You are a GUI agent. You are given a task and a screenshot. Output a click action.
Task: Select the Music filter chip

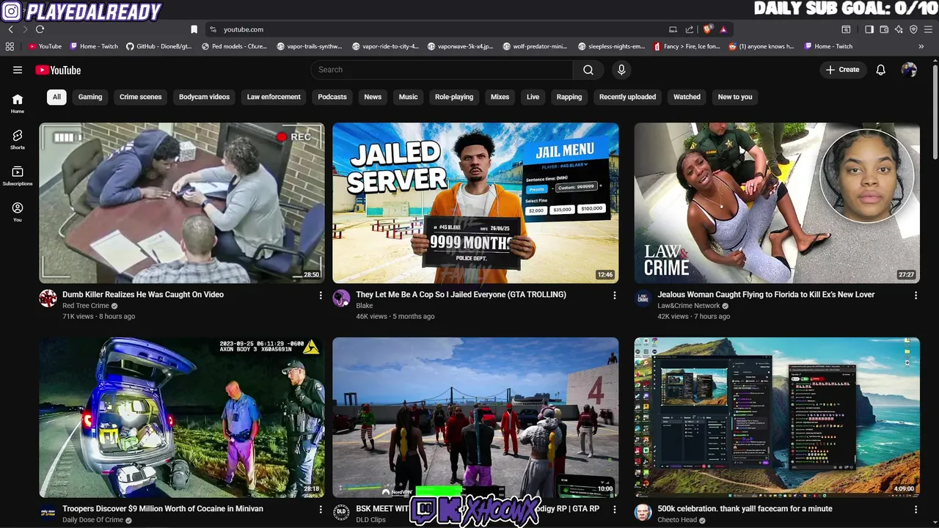tap(408, 97)
